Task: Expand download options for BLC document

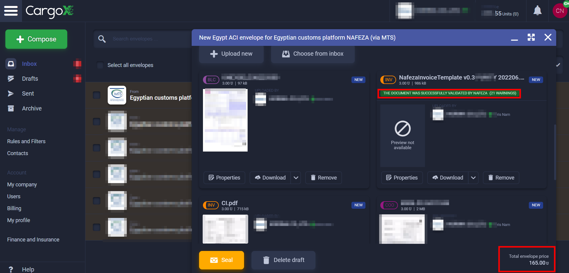Action: 296,178
